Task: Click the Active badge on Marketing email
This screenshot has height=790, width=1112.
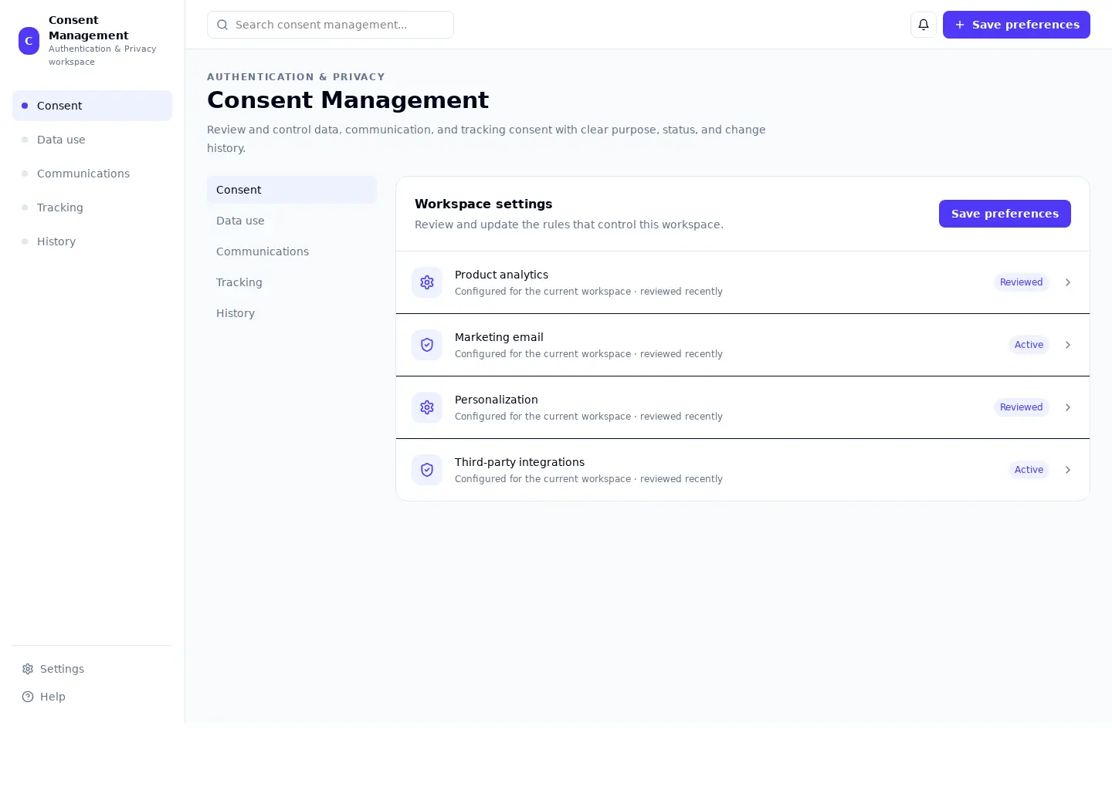Action: 1029,345
